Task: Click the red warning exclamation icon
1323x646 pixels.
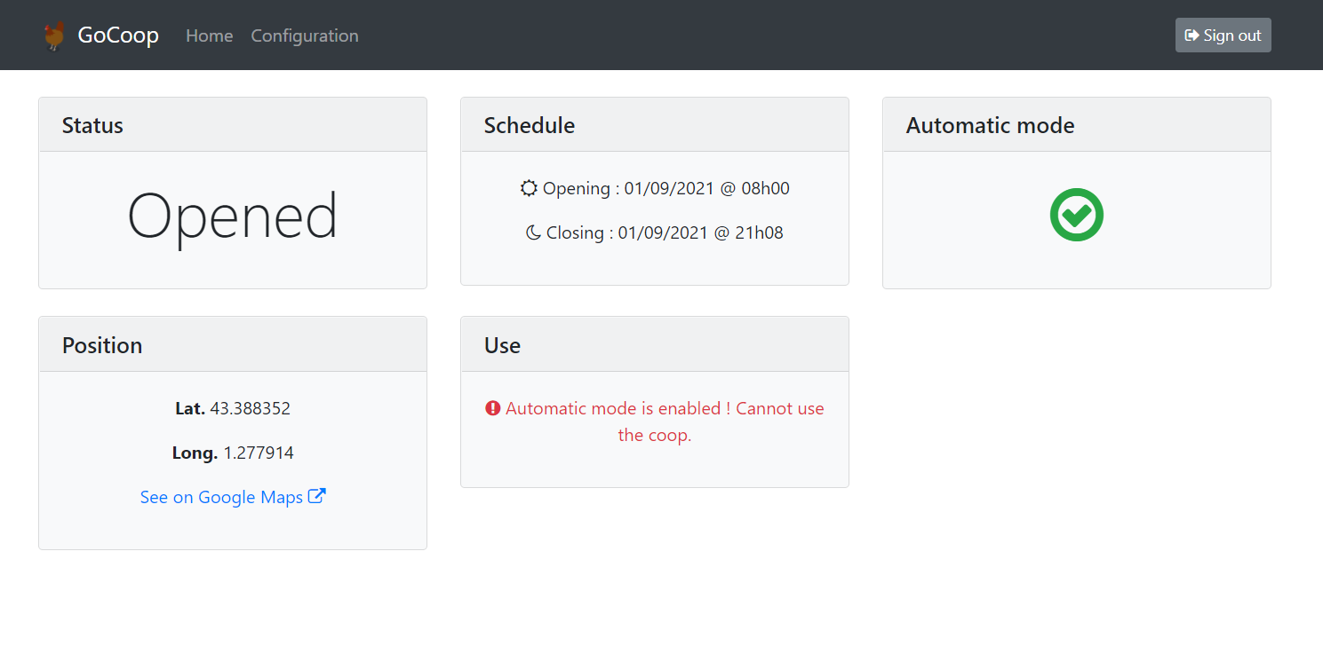Action: click(x=493, y=408)
